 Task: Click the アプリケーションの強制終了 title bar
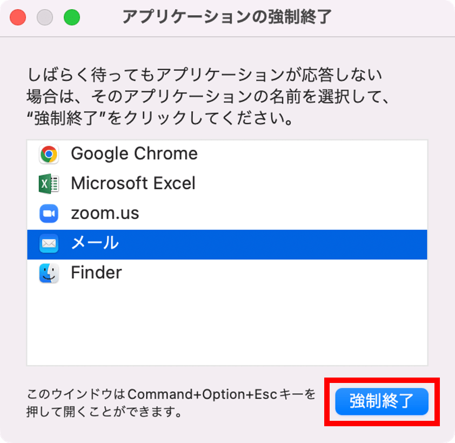pos(227,18)
